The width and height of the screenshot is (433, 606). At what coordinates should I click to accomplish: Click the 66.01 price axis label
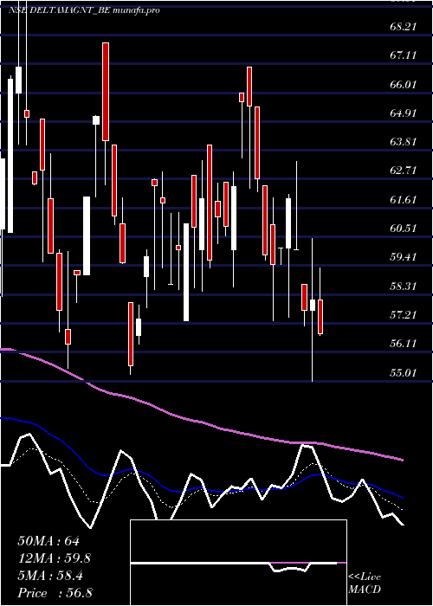pyautogui.click(x=404, y=84)
